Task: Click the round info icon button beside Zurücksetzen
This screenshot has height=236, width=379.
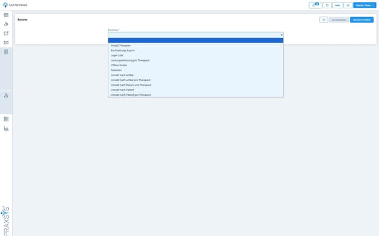Action: point(324,20)
